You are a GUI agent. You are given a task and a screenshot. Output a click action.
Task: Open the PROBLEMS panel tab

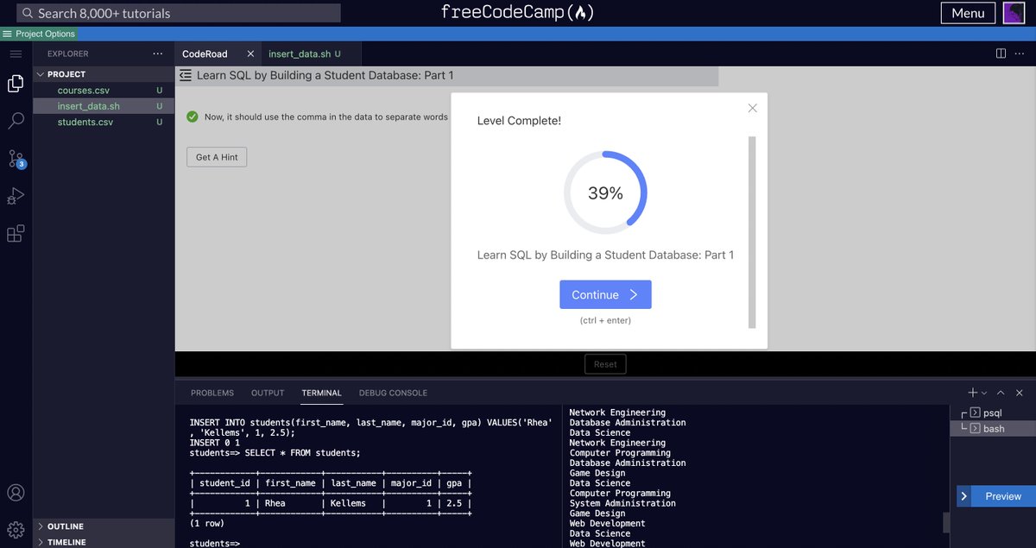tap(212, 393)
